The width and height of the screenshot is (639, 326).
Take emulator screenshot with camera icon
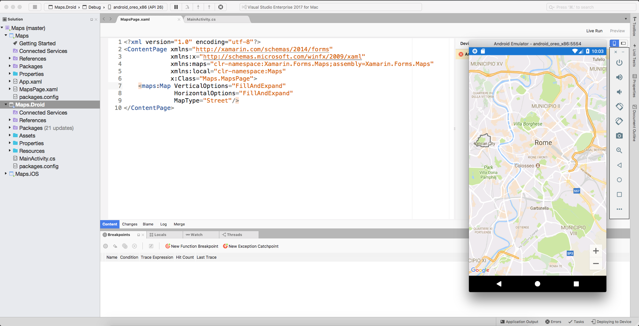click(x=619, y=136)
